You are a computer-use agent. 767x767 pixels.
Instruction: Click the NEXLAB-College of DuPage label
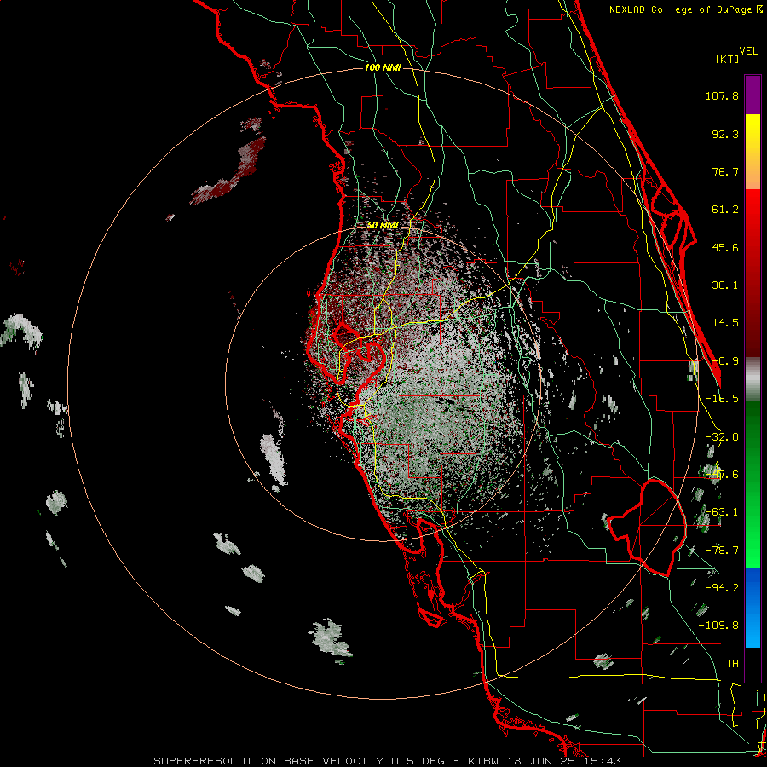coord(681,9)
